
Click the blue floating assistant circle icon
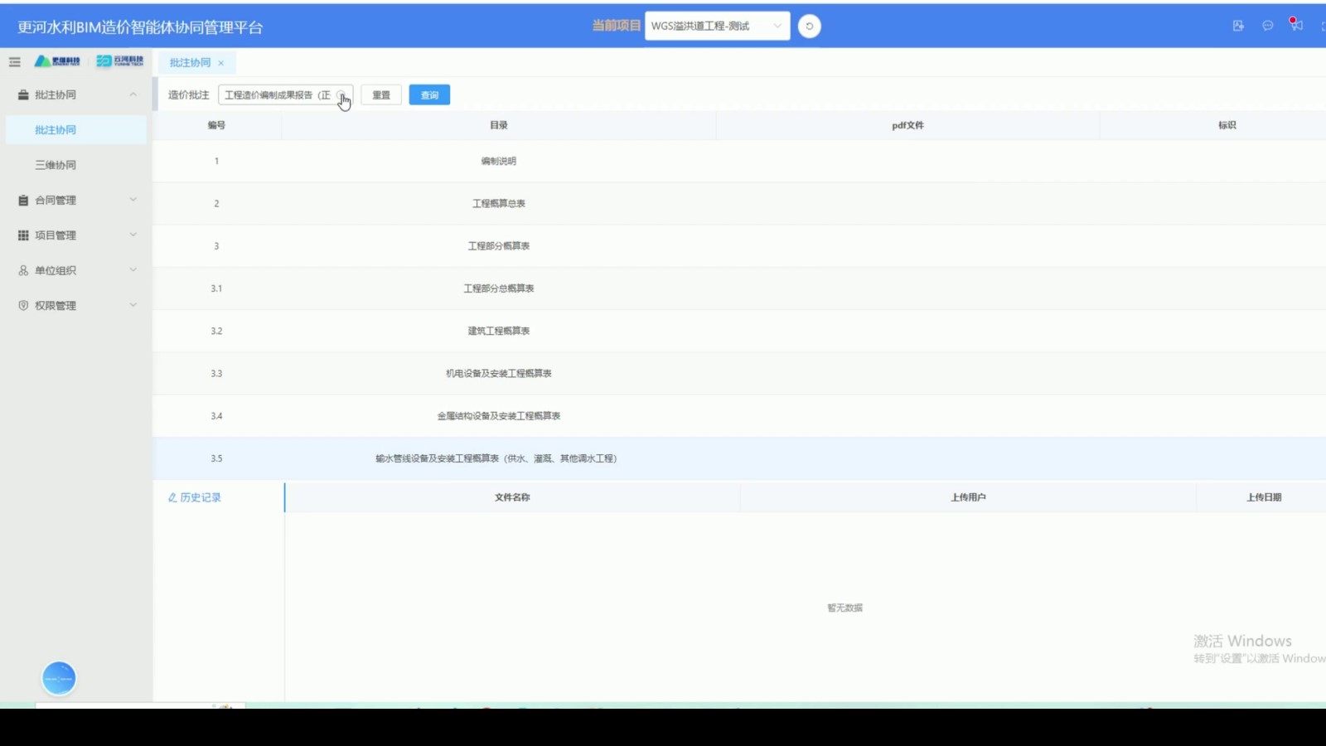tap(59, 678)
